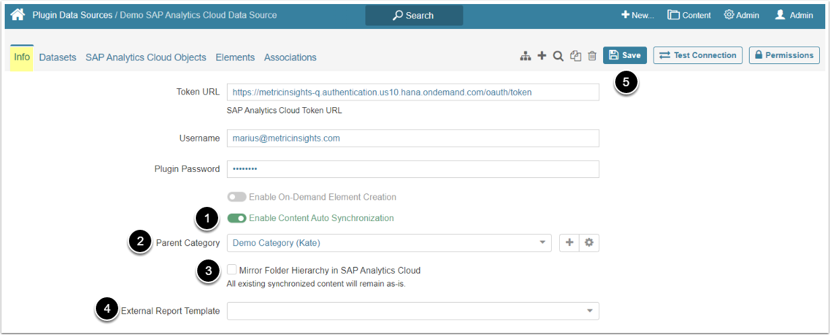The height and width of the screenshot is (335, 830).
Task: Check Mirror Folder Hierarchy in SAP Analytics Cloud
Action: 232,270
